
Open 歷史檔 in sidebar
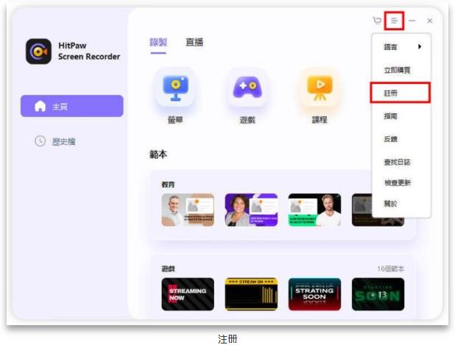point(55,141)
